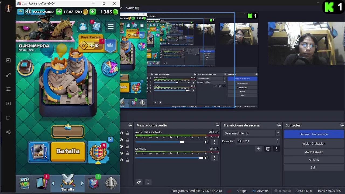The height and width of the screenshot is (194, 345).
Task: Open audio mixer gear advanced properties
Action: pyautogui.click(x=139, y=182)
